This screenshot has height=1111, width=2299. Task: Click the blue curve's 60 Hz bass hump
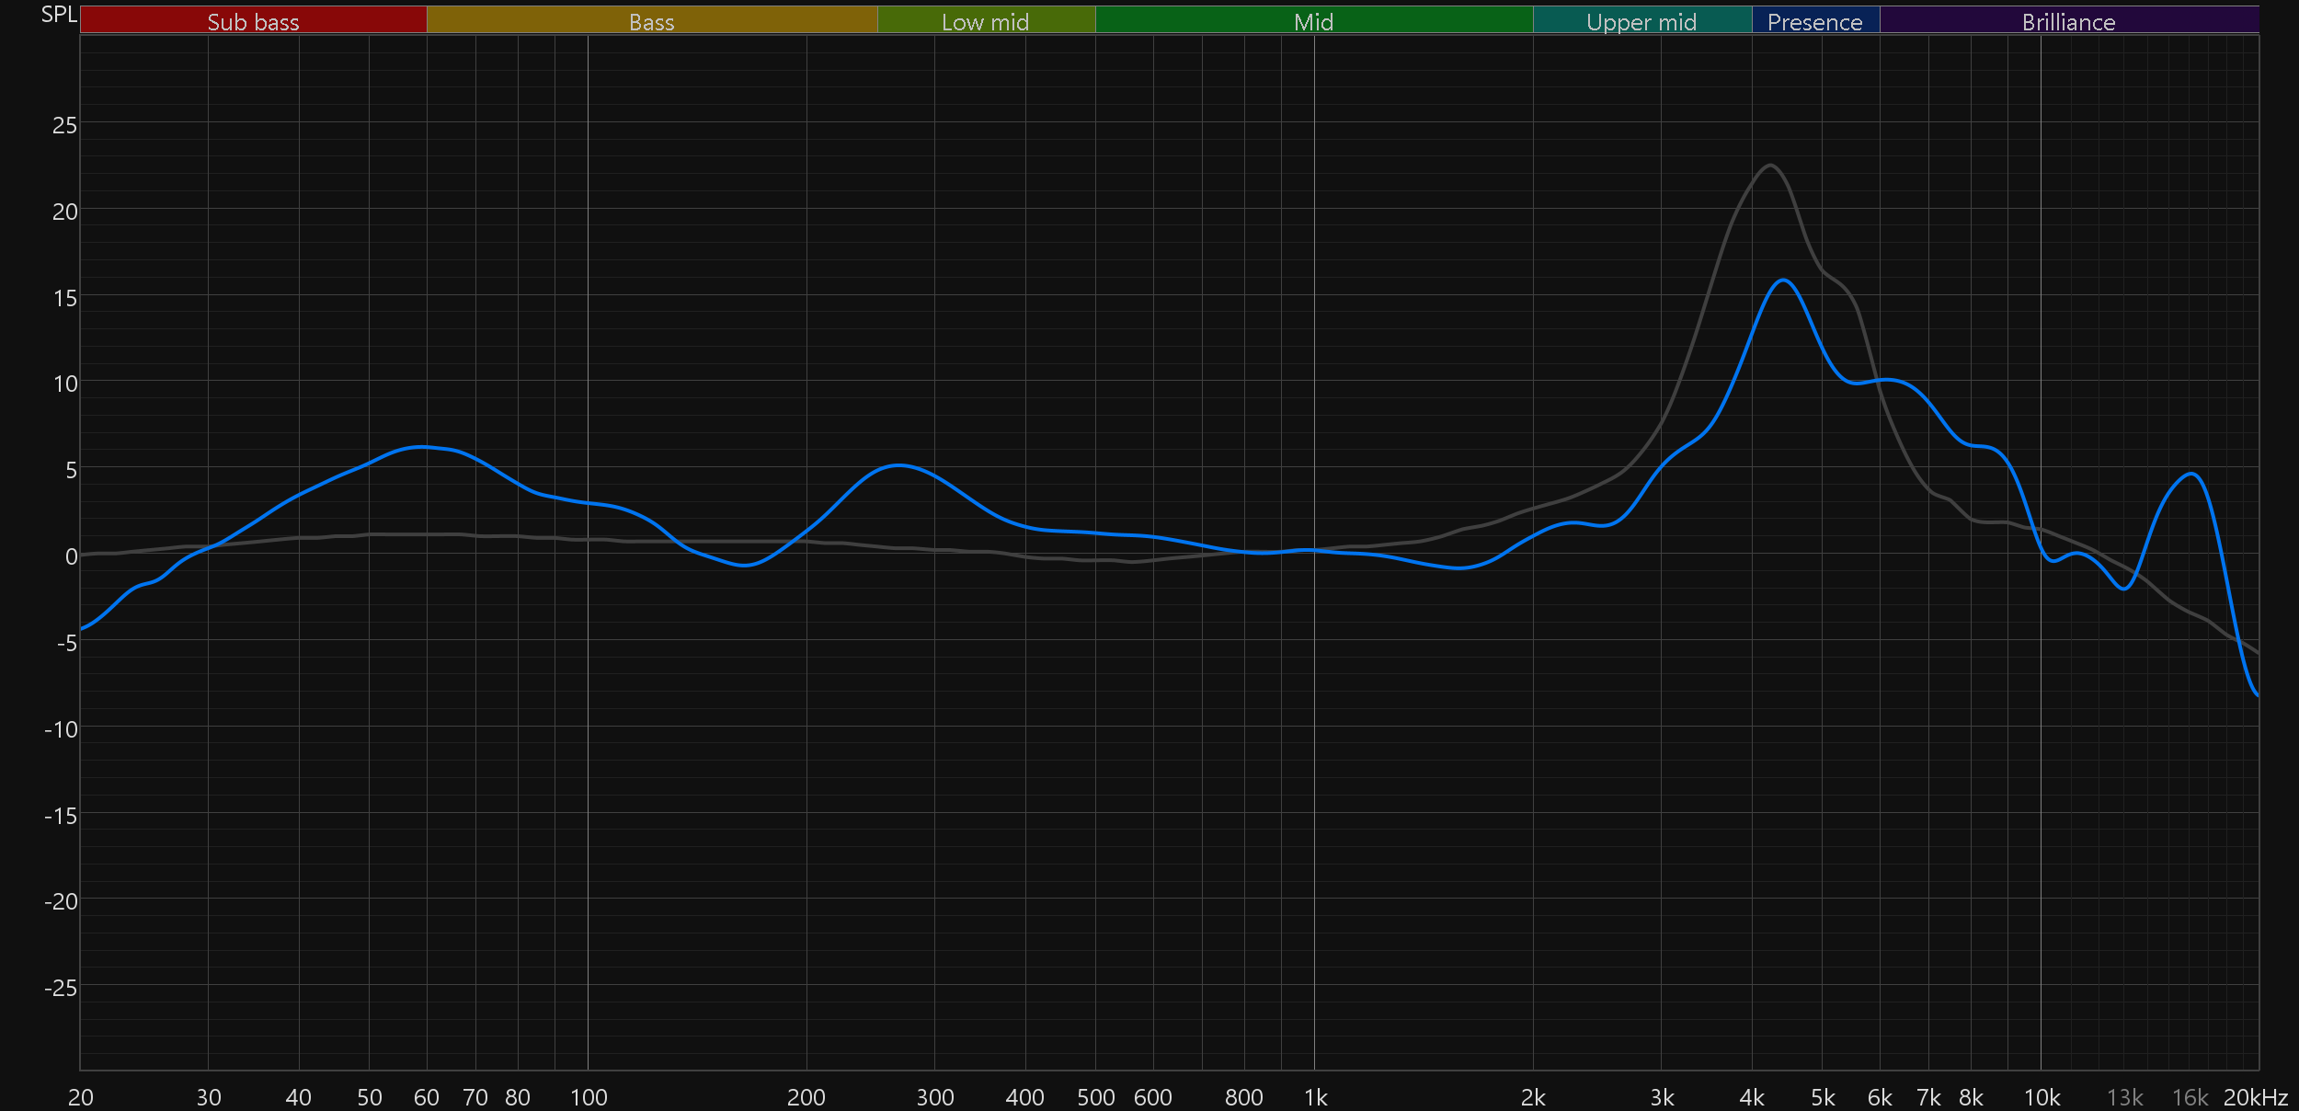[421, 447]
